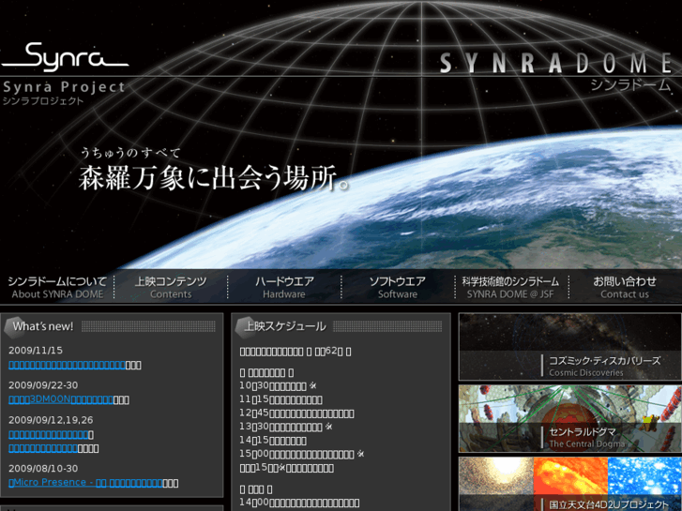Screen dimensions: 682x511
Task: Click the Synra Project heading text
Action: pyautogui.click(x=64, y=87)
